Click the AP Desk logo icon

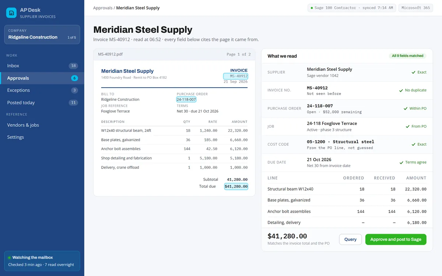[11, 13]
